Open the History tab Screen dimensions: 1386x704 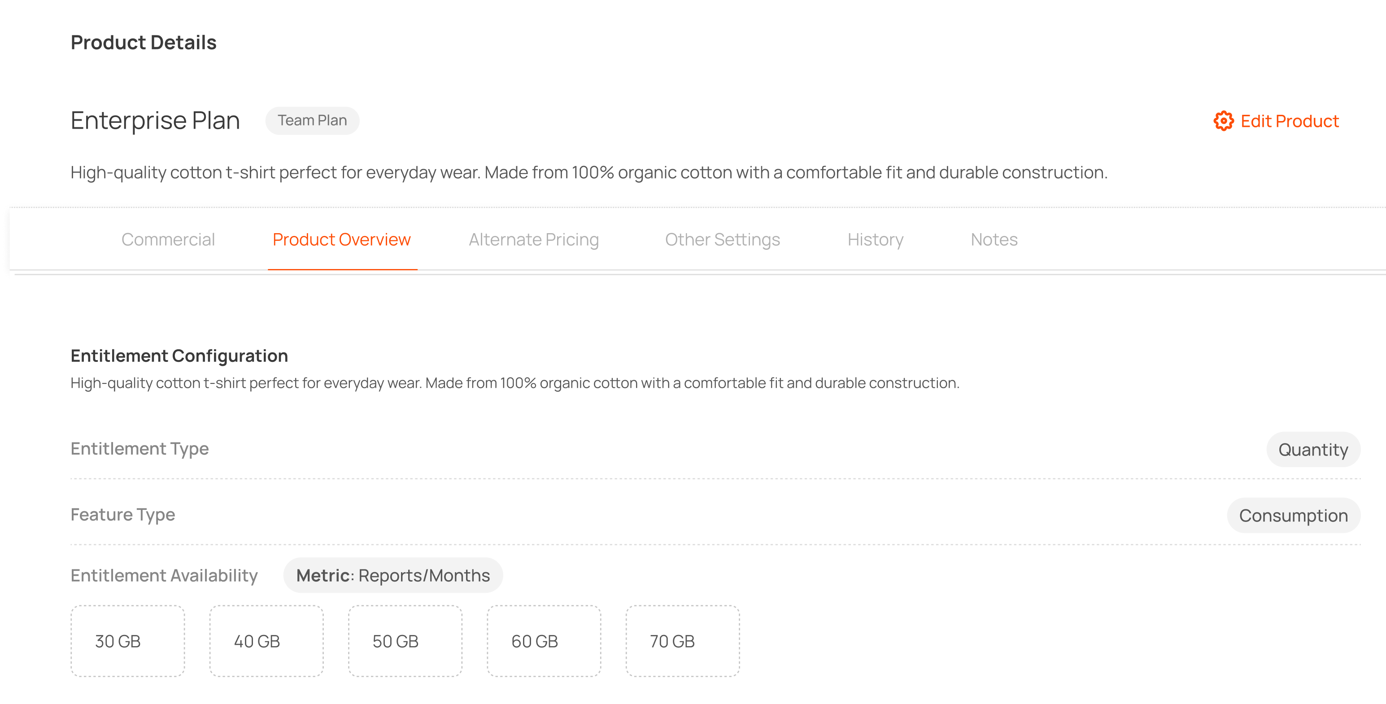tap(876, 239)
